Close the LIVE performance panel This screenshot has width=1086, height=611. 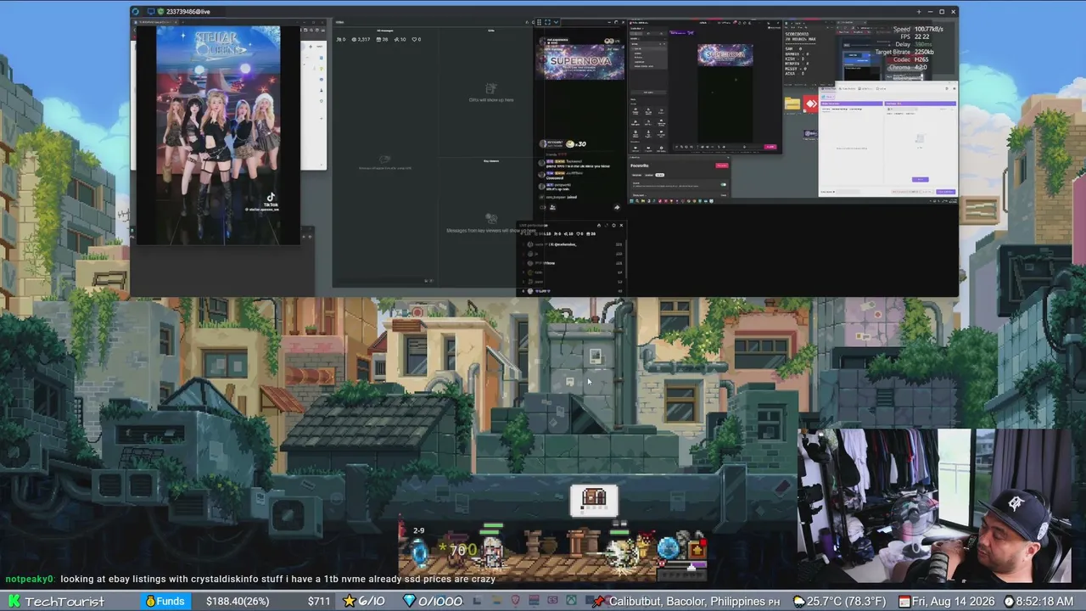pyautogui.click(x=621, y=226)
